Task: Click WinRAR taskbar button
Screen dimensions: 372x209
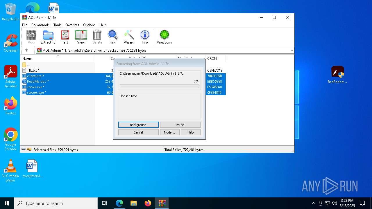Action: point(162,203)
